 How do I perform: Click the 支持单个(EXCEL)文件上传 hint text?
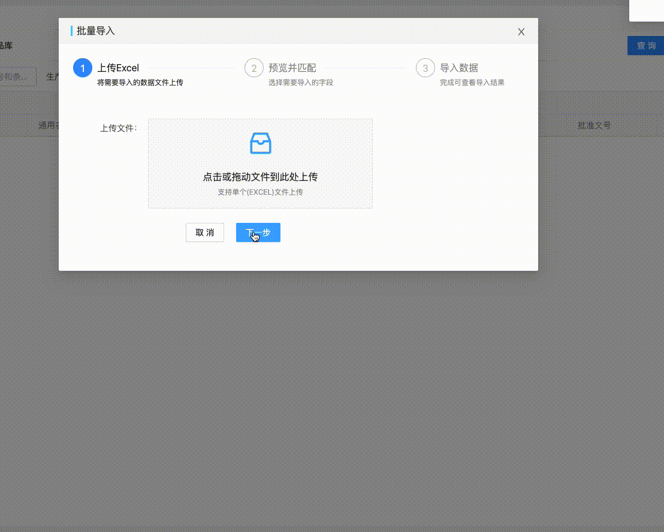(x=260, y=192)
